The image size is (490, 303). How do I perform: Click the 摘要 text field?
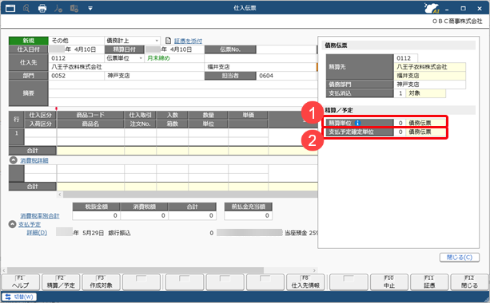click(183, 93)
